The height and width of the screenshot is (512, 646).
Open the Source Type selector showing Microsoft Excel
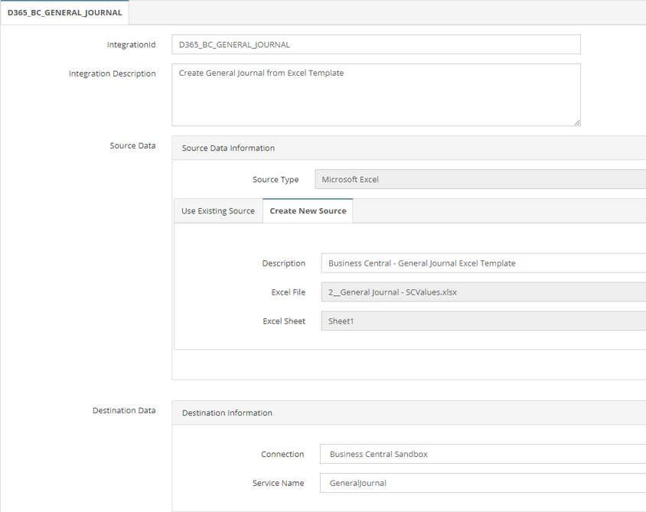pyautogui.click(x=459, y=178)
